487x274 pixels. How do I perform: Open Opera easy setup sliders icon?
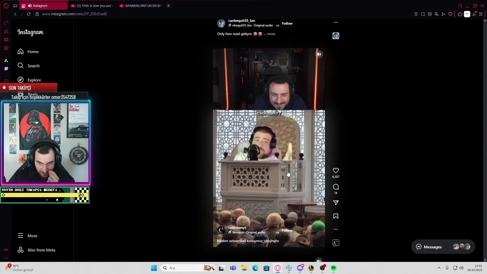click(481, 14)
